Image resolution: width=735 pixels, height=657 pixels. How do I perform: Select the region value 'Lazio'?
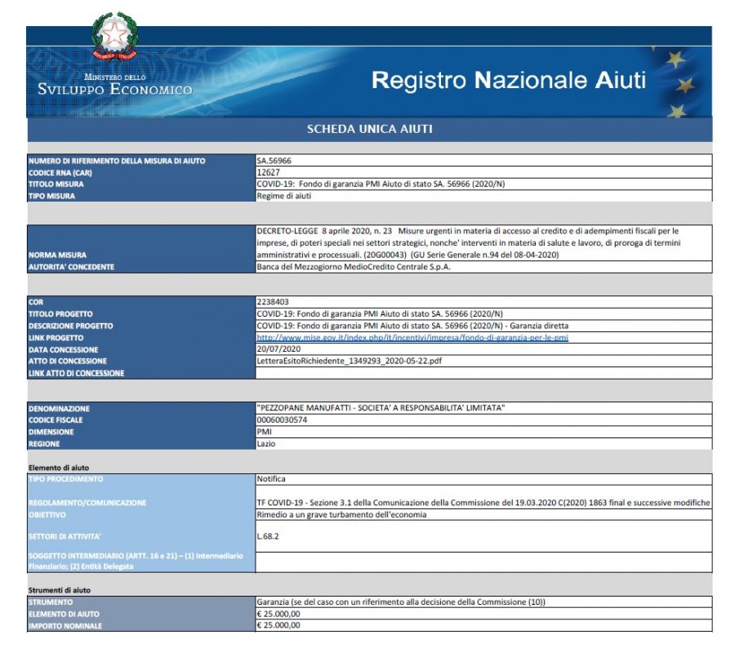[x=265, y=443]
